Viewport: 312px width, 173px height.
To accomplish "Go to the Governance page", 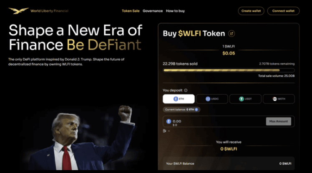I will point(153,11).
